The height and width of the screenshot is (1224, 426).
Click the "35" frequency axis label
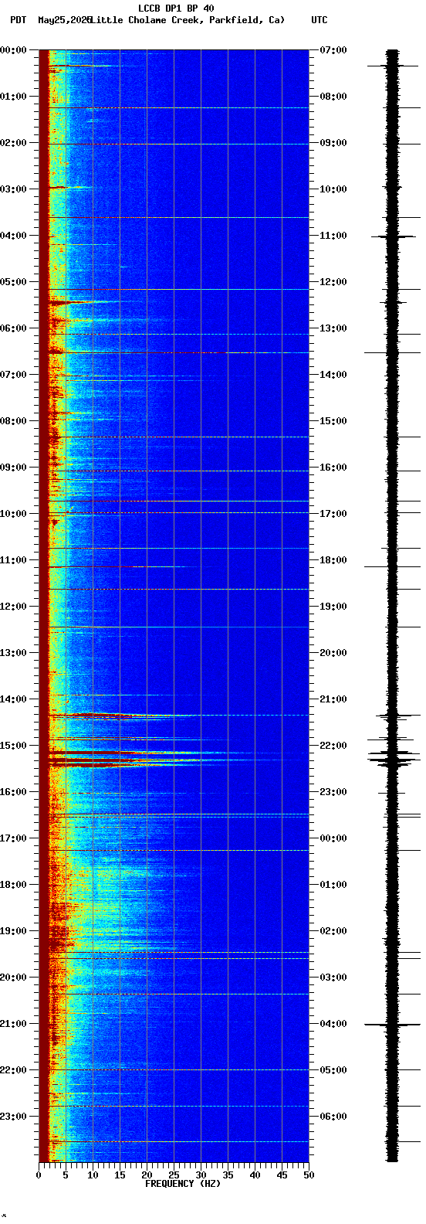228,1175
